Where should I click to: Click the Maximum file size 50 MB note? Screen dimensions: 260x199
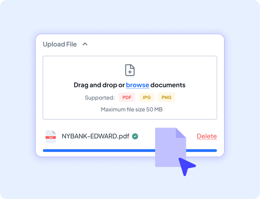(x=132, y=109)
